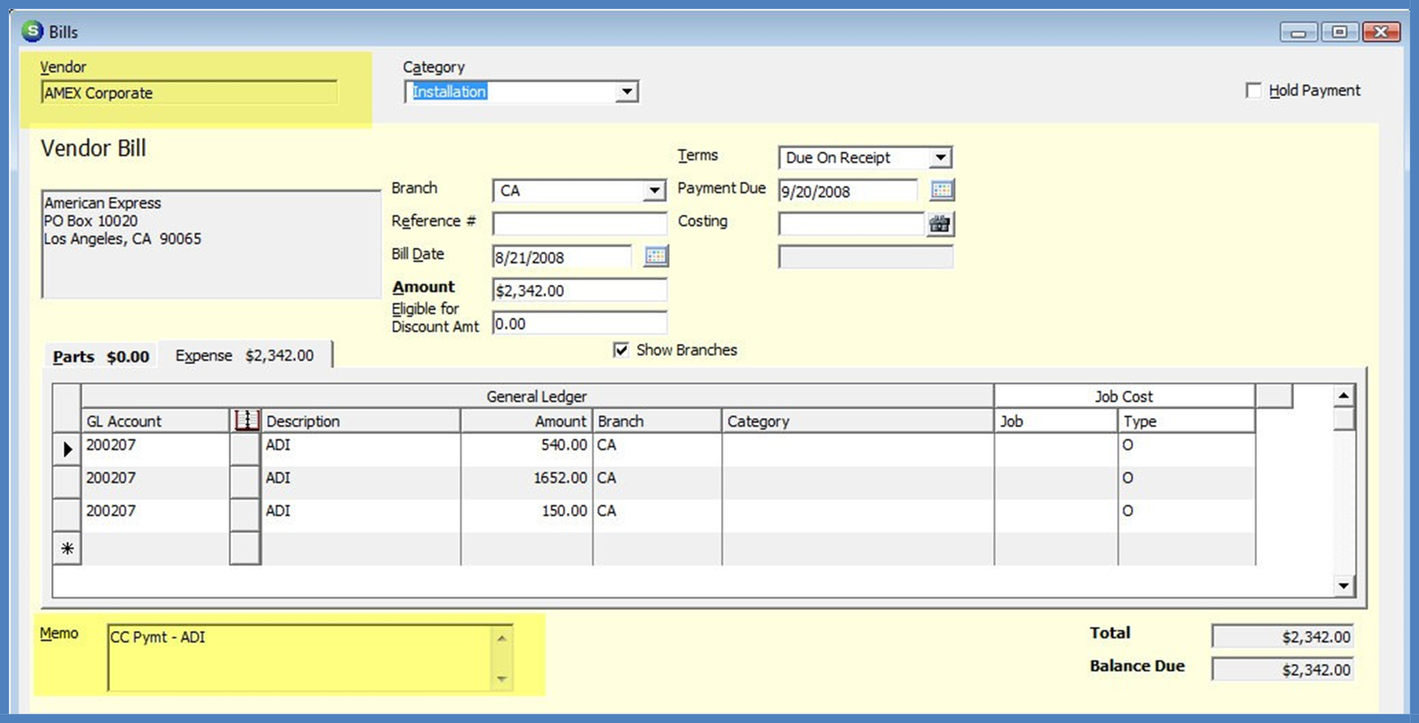Uncheck the Show Branches checkbox
This screenshot has height=723, width=1419.
621,350
